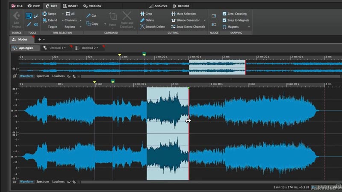Click the Magnets horseshoe icon
This screenshot has width=342, height=192.
tap(224, 27)
